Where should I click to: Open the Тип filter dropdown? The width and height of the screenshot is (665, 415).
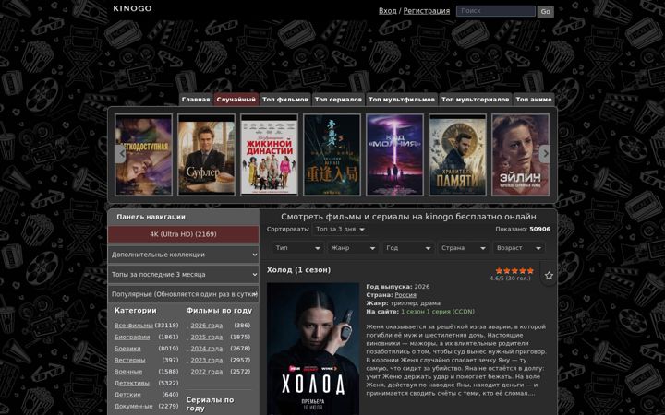click(297, 248)
